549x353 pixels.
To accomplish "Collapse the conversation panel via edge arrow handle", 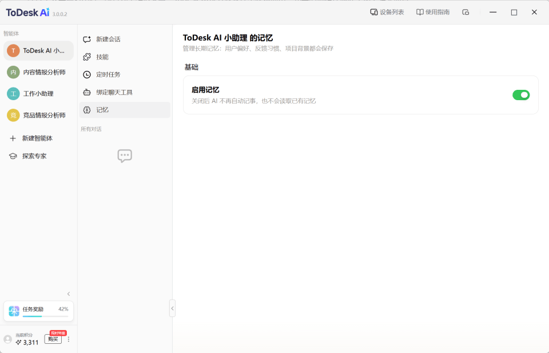I will click(x=172, y=308).
